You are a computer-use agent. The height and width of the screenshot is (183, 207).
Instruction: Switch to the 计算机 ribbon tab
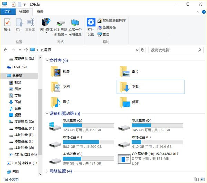(24, 12)
